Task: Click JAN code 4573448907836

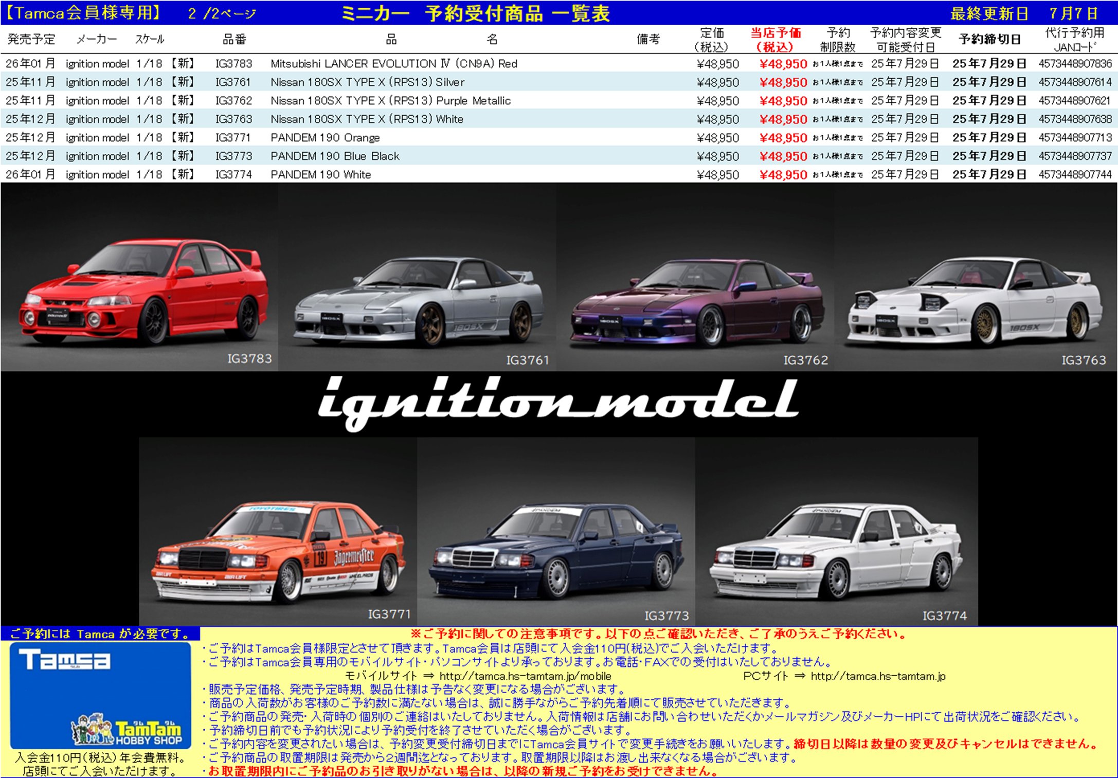Action: tap(1075, 64)
